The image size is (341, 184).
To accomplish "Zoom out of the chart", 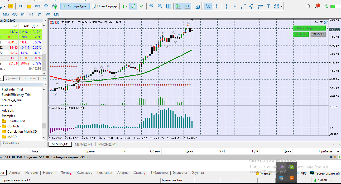I will 160,6.
